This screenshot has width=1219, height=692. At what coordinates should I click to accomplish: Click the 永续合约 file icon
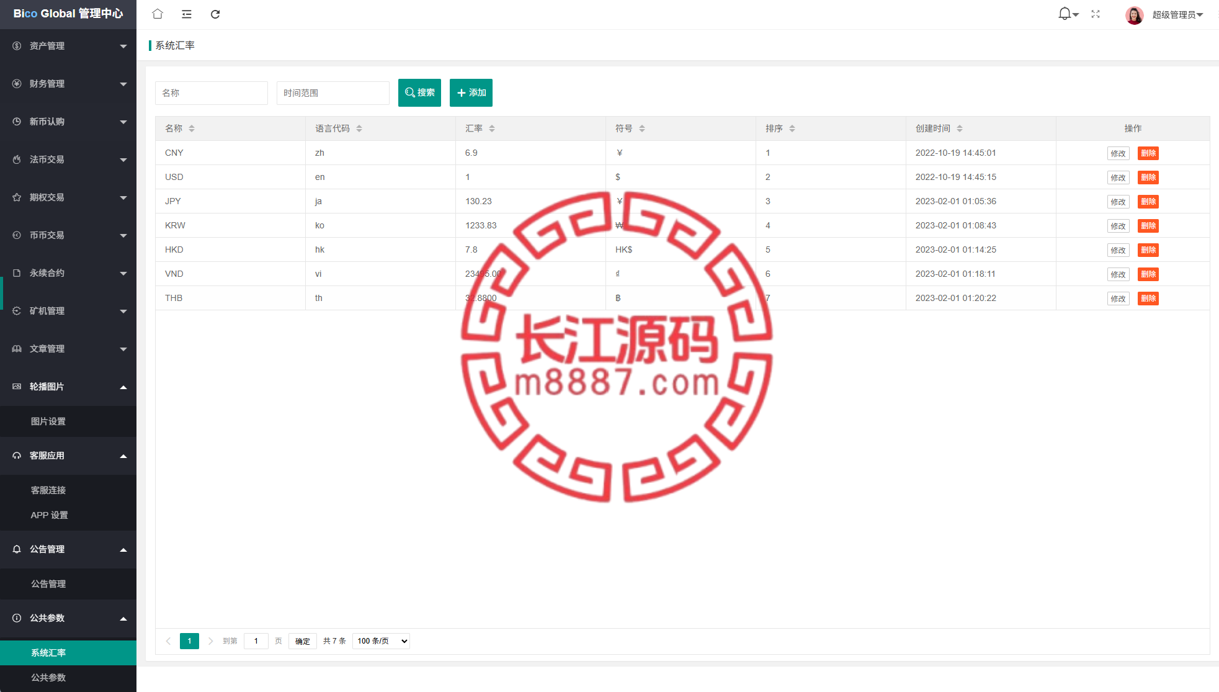coord(17,273)
